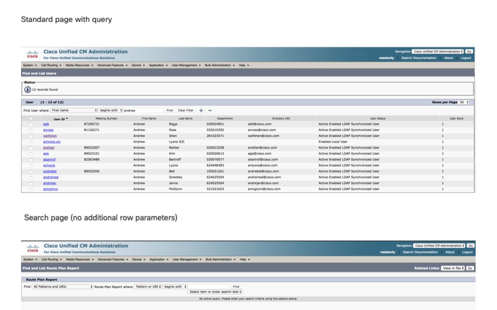Open the System menu on Users page
This screenshot has height=310, width=497.
[30, 65]
